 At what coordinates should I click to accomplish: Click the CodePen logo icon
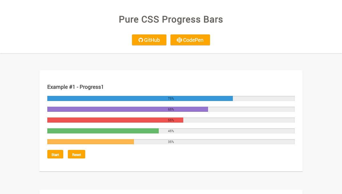point(179,40)
